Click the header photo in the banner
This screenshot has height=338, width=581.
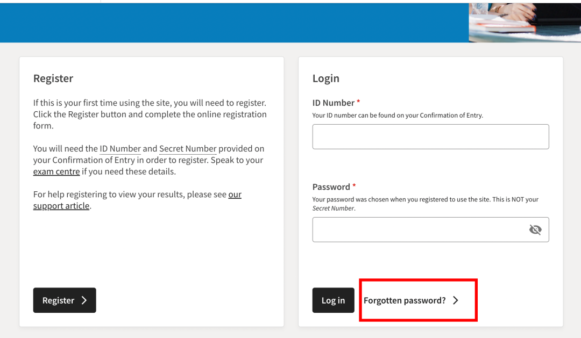click(525, 23)
